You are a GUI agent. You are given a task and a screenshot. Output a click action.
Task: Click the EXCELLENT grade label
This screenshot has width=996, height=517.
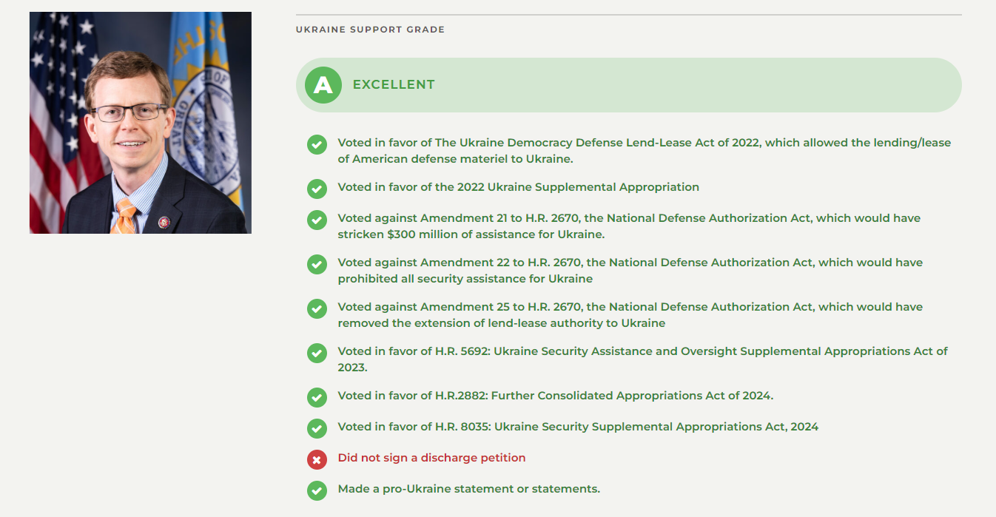[x=394, y=85]
